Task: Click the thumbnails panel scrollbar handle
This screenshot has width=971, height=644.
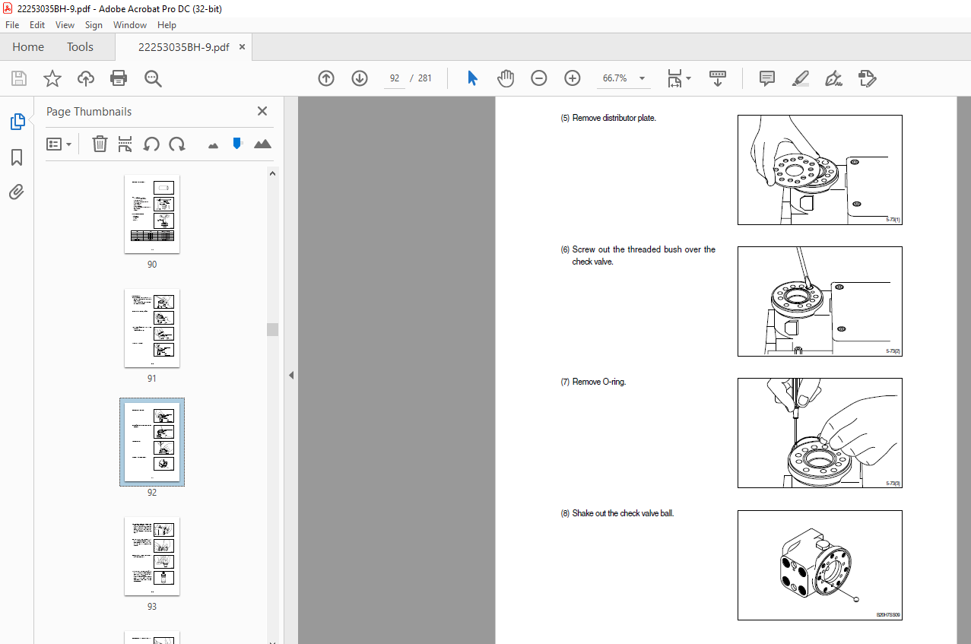Action: coord(272,329)
